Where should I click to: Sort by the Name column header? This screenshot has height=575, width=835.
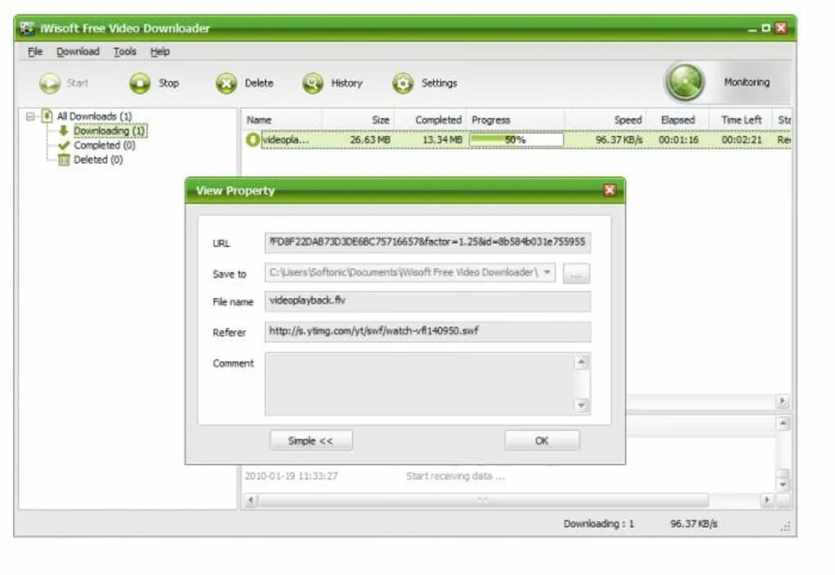pos(281,120)
